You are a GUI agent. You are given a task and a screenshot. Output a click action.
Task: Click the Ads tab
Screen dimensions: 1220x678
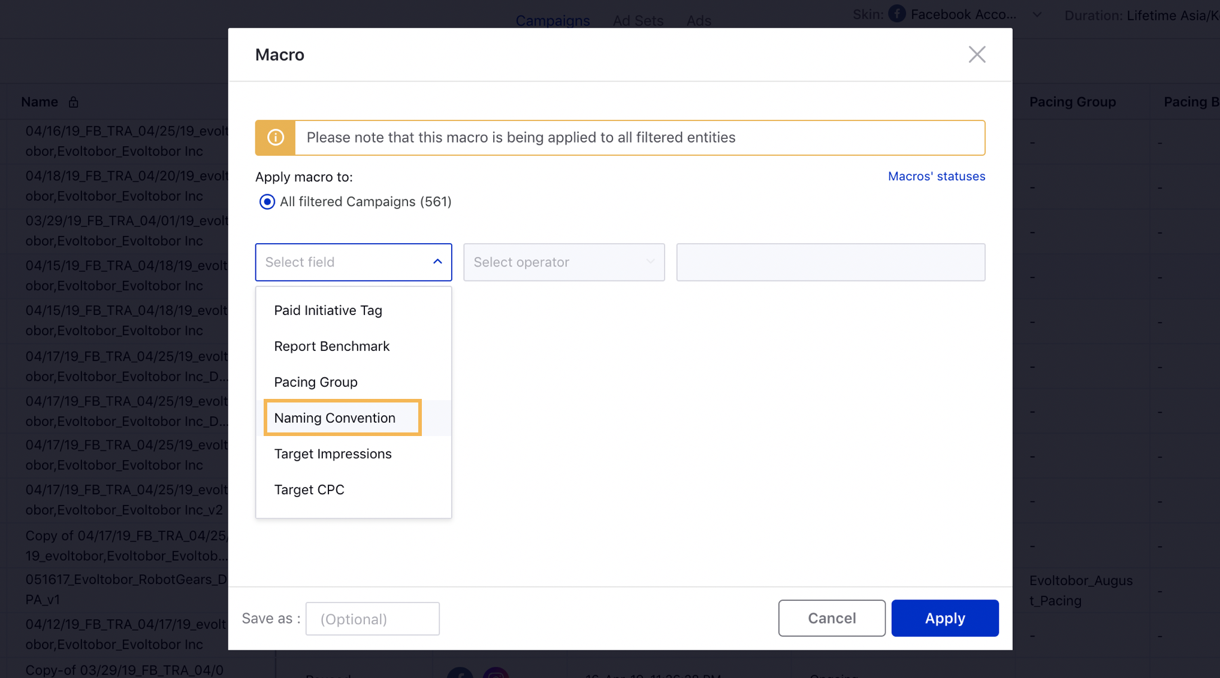697,19
